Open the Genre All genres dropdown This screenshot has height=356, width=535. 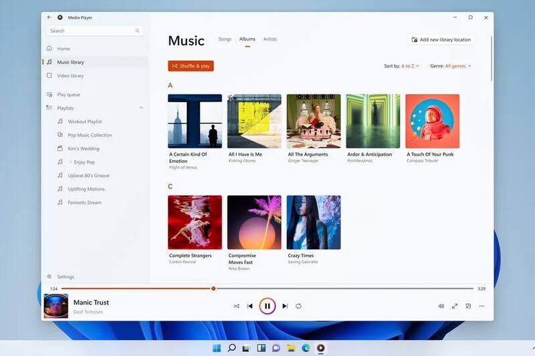click(458, 66)
